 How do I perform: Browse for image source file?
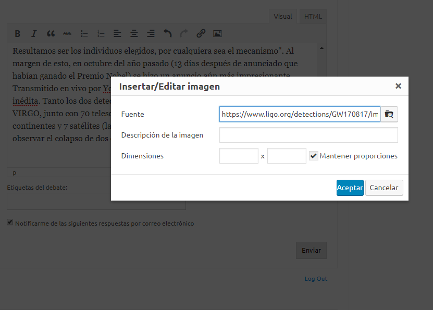(389, 114)
